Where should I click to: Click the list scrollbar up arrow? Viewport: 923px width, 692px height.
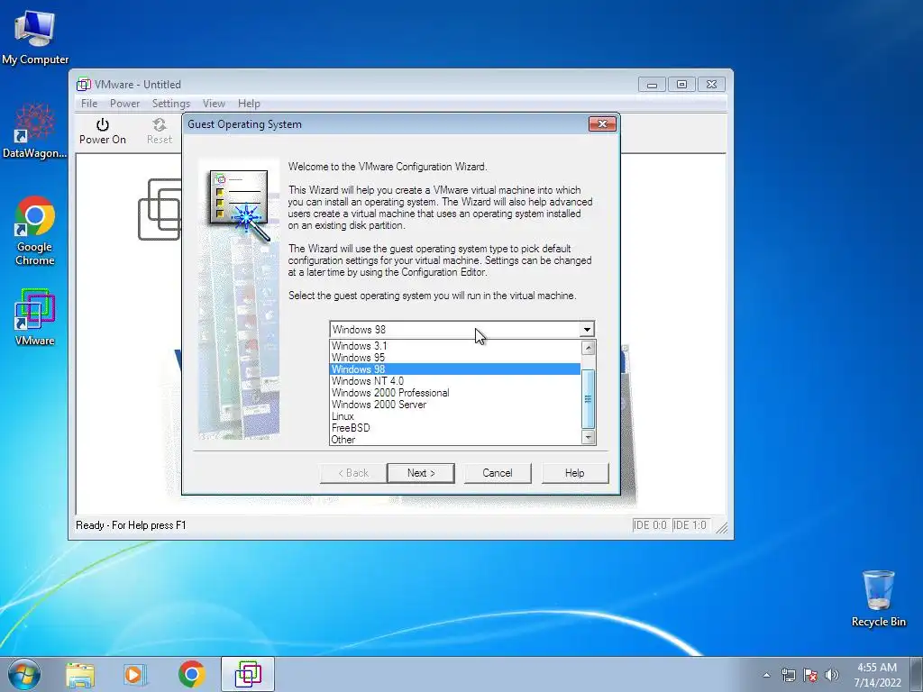(x=588, y=348)
